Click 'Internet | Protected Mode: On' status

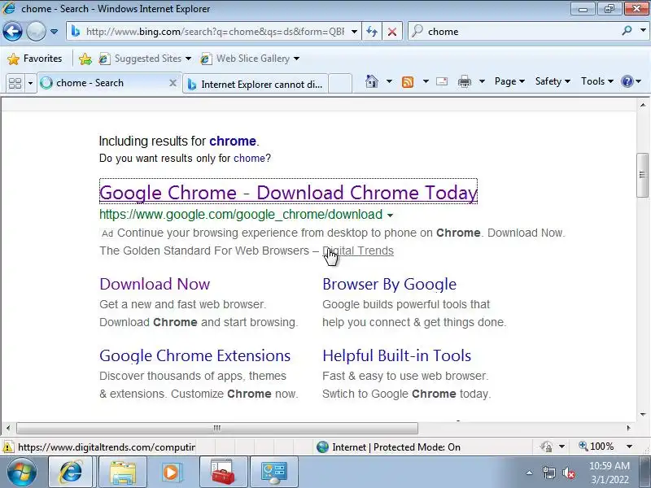pyautogui.click(x=389, y=447)
